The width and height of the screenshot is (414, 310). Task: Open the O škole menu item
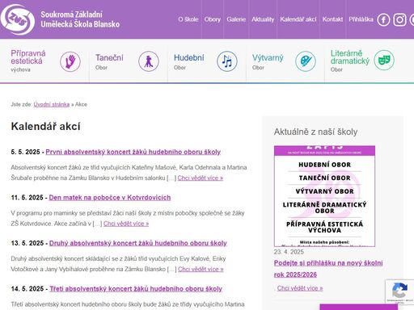(x=188, y=19)
